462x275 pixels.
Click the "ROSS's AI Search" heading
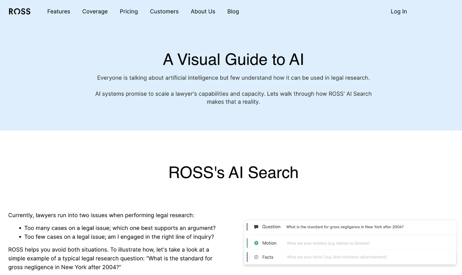pyautogui.click(x=233, y=172)
